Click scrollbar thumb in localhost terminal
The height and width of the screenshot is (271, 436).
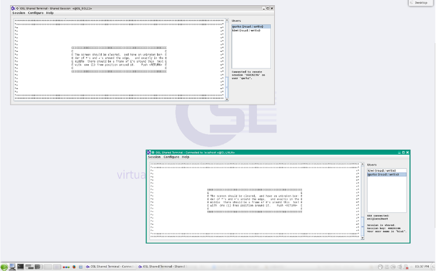point(362,226)
